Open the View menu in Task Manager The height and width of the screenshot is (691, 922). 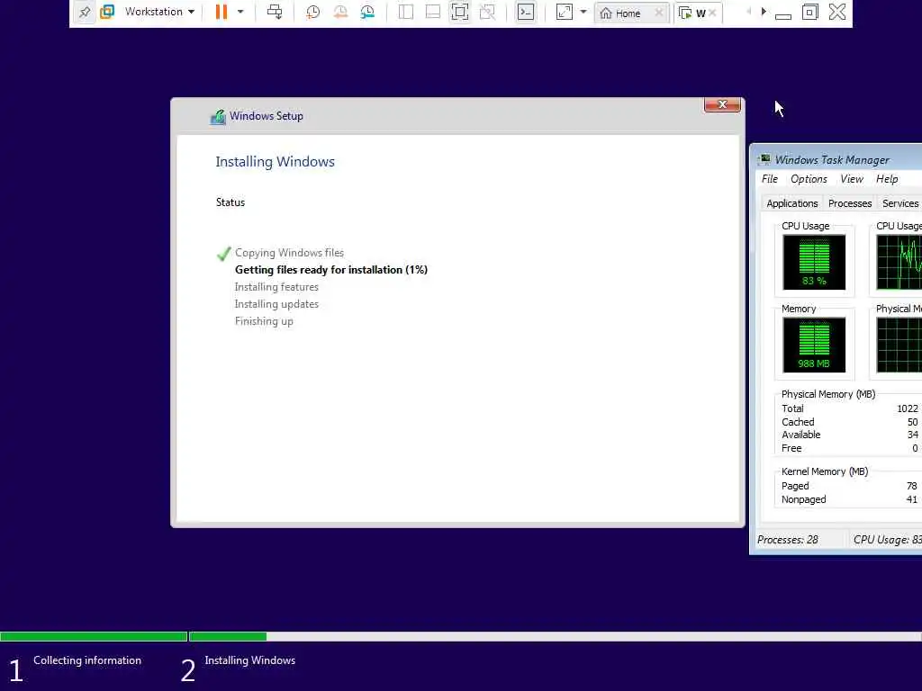(852, 179)
